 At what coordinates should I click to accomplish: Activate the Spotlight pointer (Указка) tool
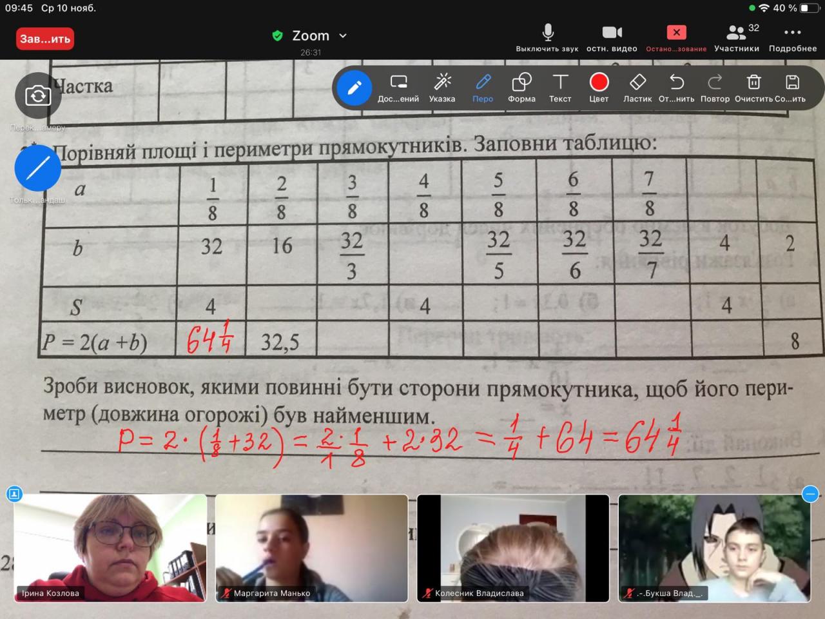pyautogui.click(x=442, y=86)
